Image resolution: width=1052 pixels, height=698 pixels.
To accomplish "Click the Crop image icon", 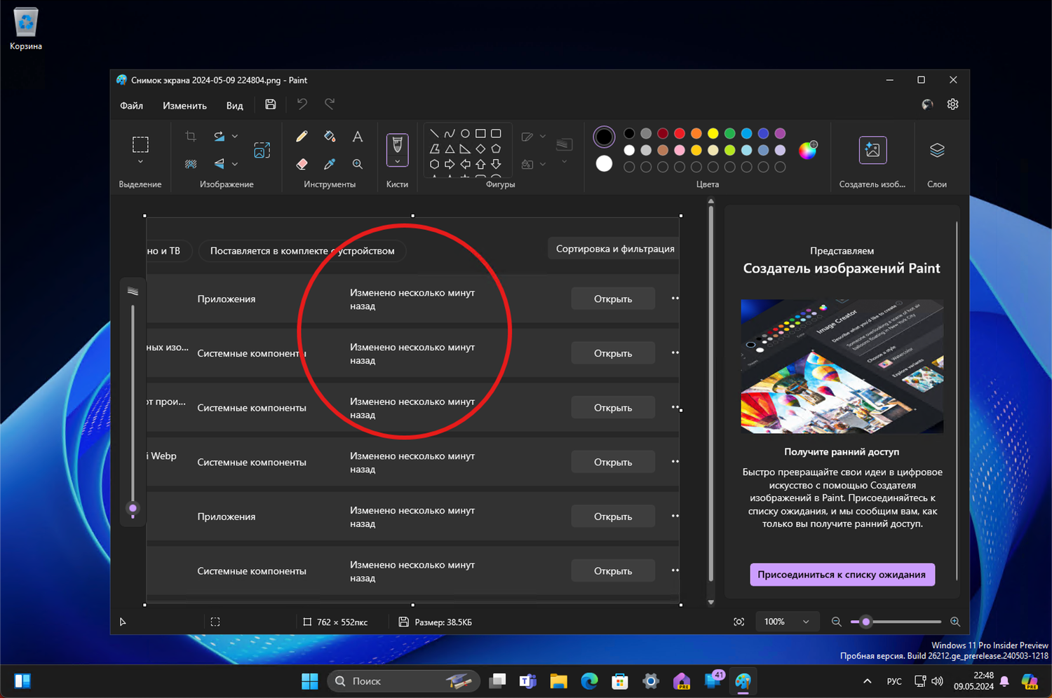I will pos(191,137).
